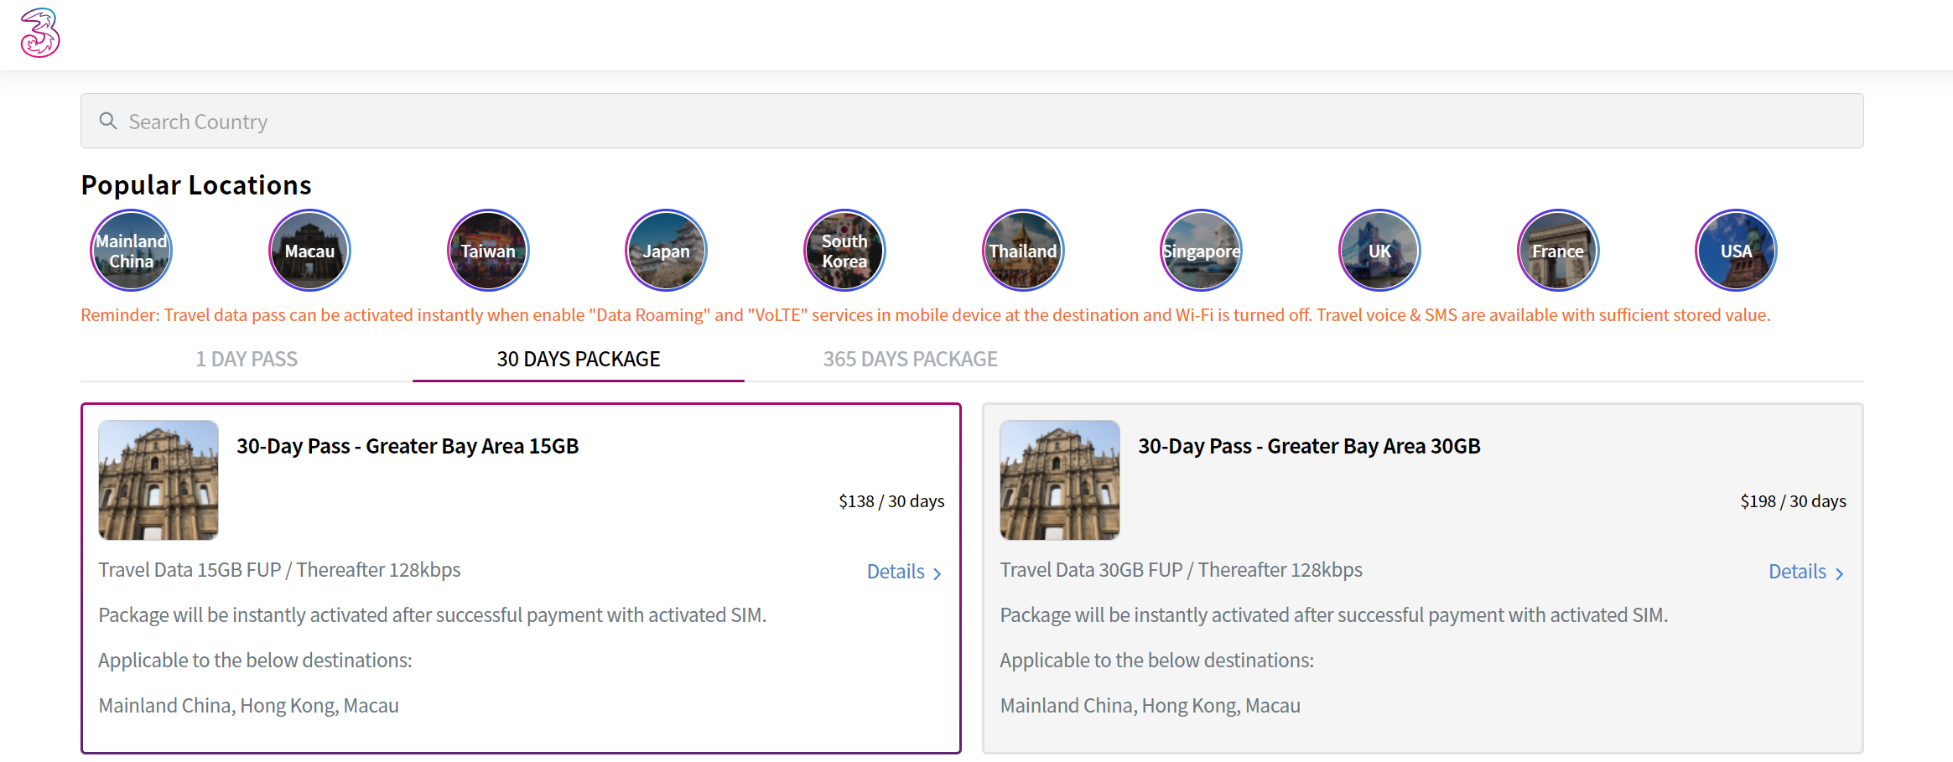Screen dimensions: 1953x762
Task: Click the 3 brand logo
Action: tap(40, 33)
